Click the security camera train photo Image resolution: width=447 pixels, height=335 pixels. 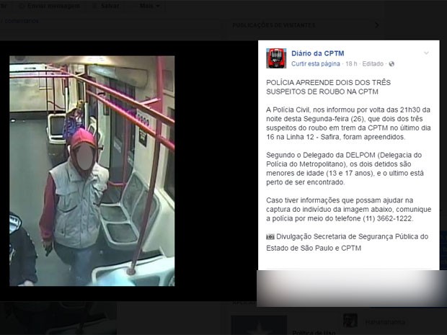pos(92,171)
